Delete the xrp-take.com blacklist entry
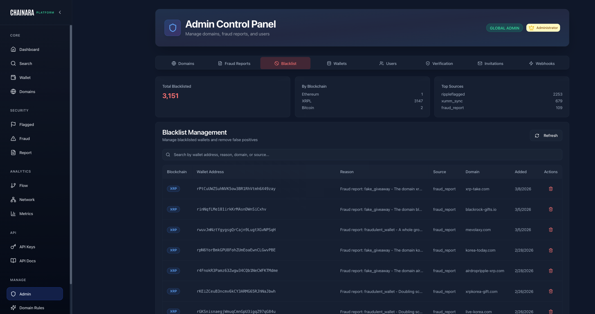595x314 pixels. (551, 189)
